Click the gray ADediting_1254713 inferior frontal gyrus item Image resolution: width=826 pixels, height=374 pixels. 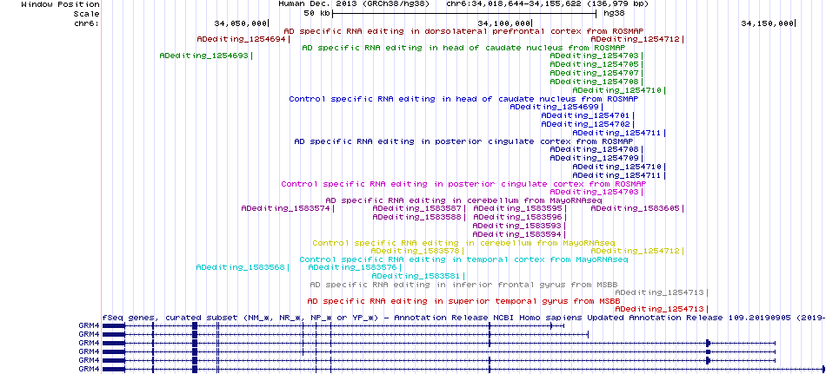click(662, 292)
